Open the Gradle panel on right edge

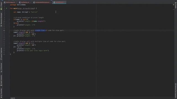(x=176, y=5)
